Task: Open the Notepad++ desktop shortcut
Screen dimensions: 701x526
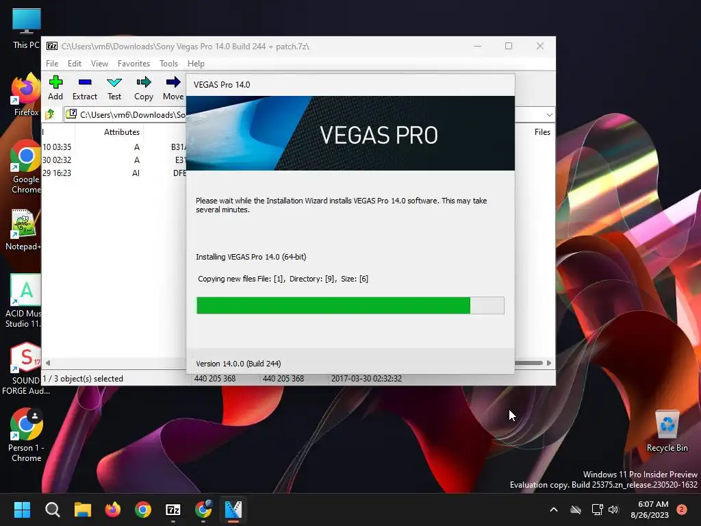Action: (x=23, y=230)
